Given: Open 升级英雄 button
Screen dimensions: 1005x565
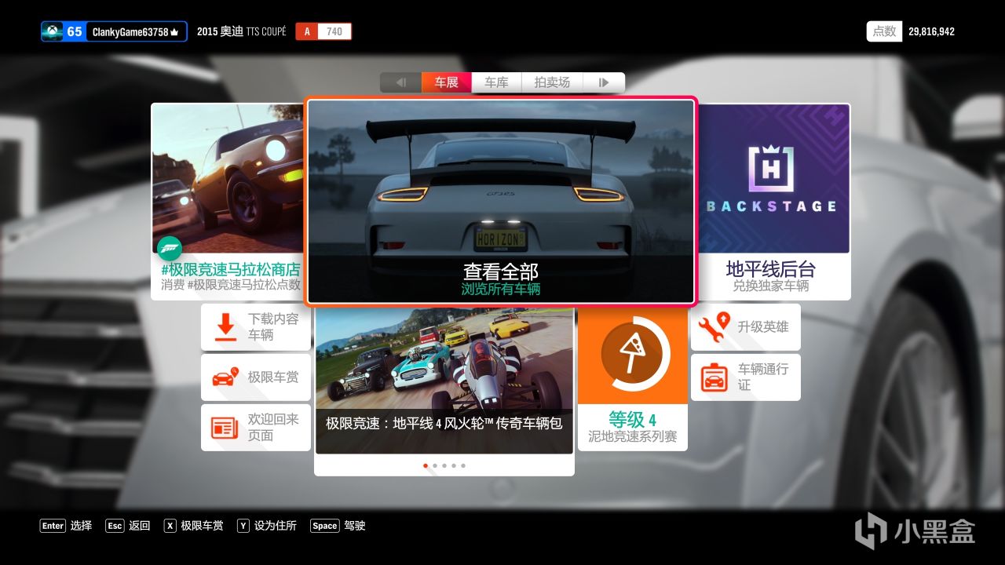Looking at the screenshot, I should (x=746, y=327).
